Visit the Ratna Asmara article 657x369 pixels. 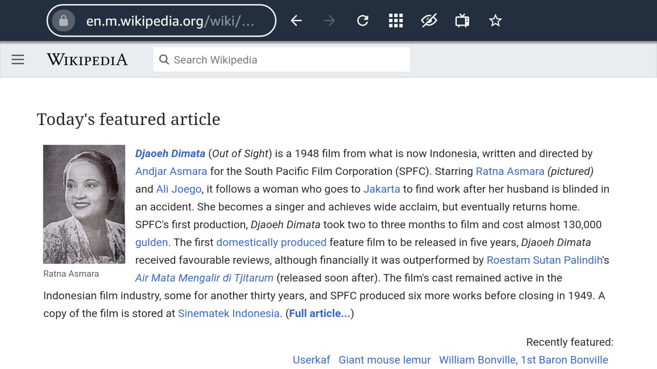pyautogui.click(x=509, y=171)
